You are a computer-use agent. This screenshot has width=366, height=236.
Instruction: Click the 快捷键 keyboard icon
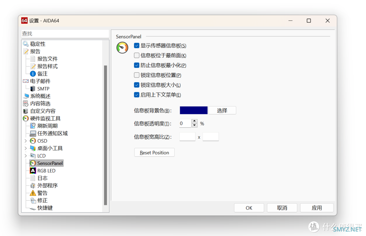(33, 208)
